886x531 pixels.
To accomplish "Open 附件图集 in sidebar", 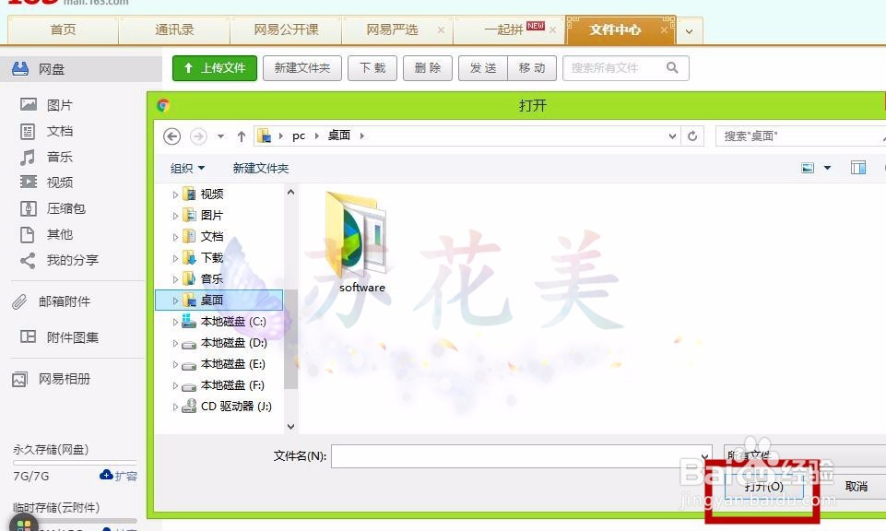I will pos(72,337).
